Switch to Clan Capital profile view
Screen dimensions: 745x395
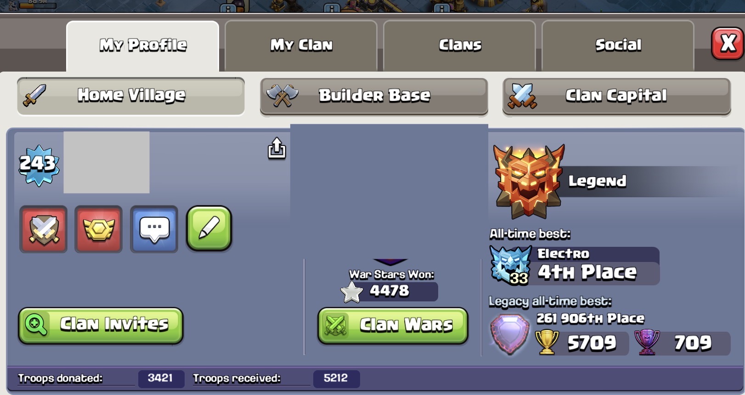click(x=616, y=96)
